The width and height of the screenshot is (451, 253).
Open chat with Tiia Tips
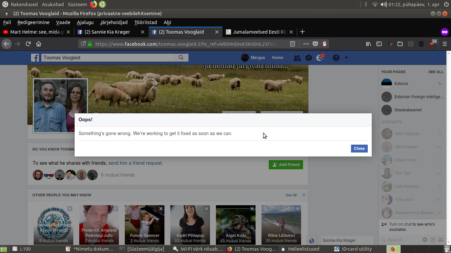pyautogui.click(x=412, y=173)
